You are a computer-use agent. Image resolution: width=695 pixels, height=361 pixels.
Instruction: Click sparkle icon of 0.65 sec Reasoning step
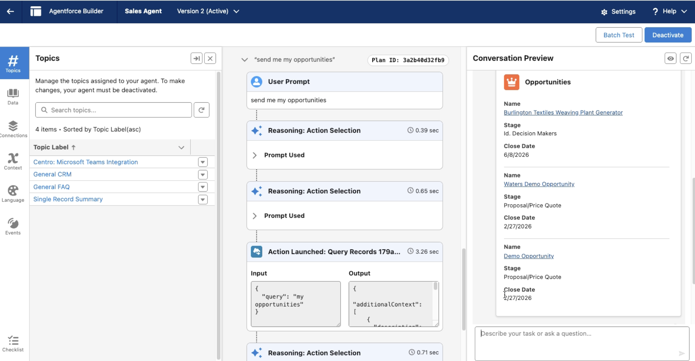257,191
